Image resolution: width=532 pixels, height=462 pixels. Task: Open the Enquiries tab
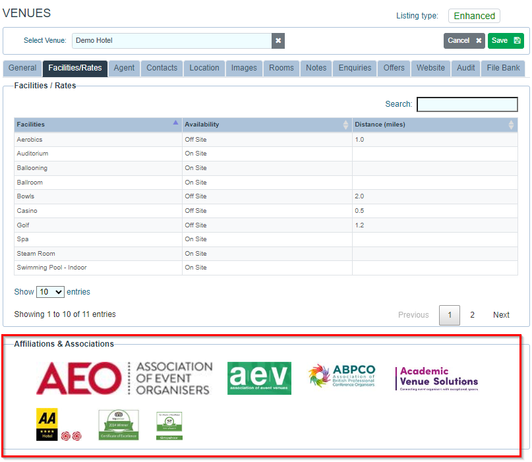point(355,68)
